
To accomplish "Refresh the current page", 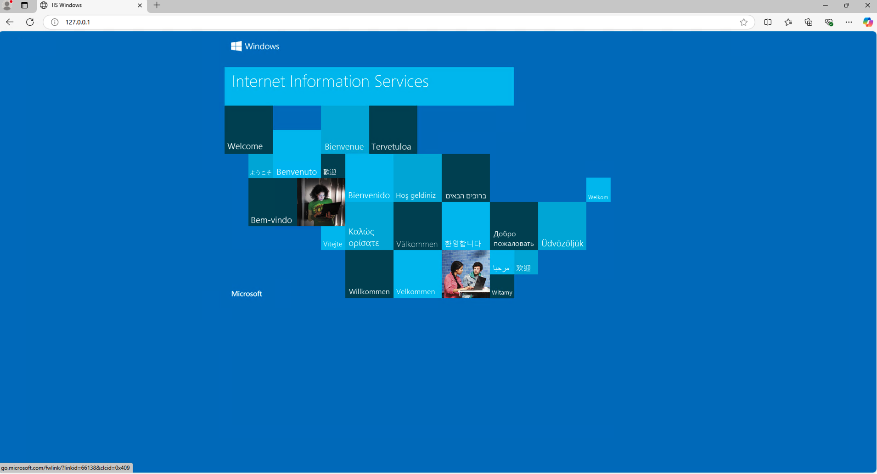I will (30, 22).
